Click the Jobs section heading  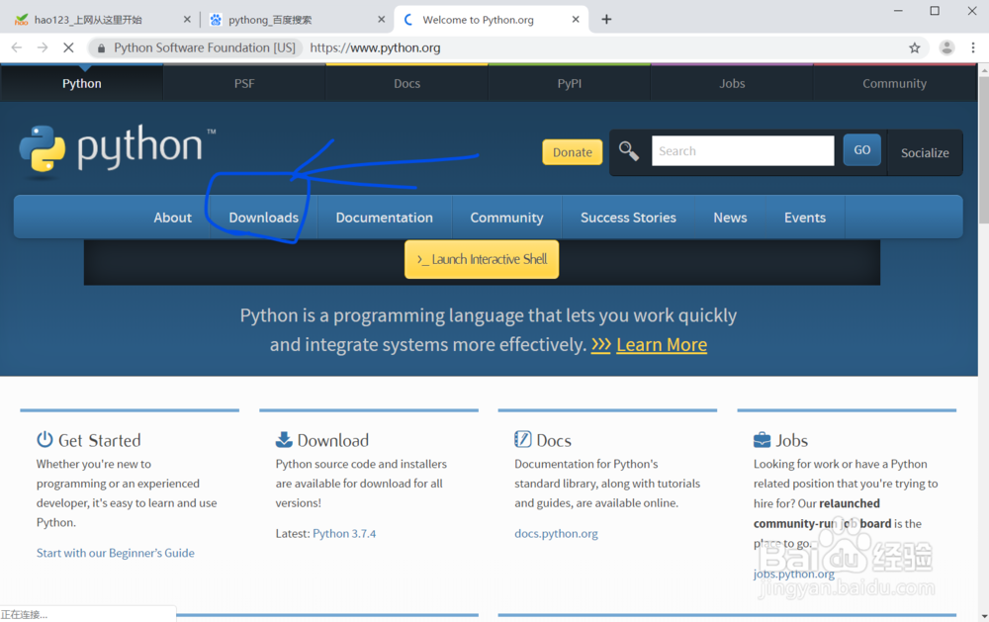coord(791,440)
